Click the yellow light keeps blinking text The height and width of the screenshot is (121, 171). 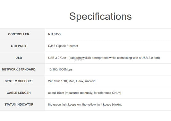tap(102, 105)
